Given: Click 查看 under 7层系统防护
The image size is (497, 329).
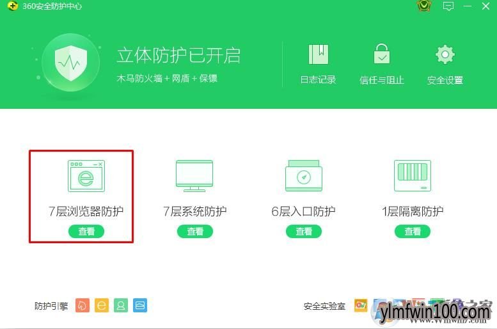Looking at the screenshot, I should [195, 231].
